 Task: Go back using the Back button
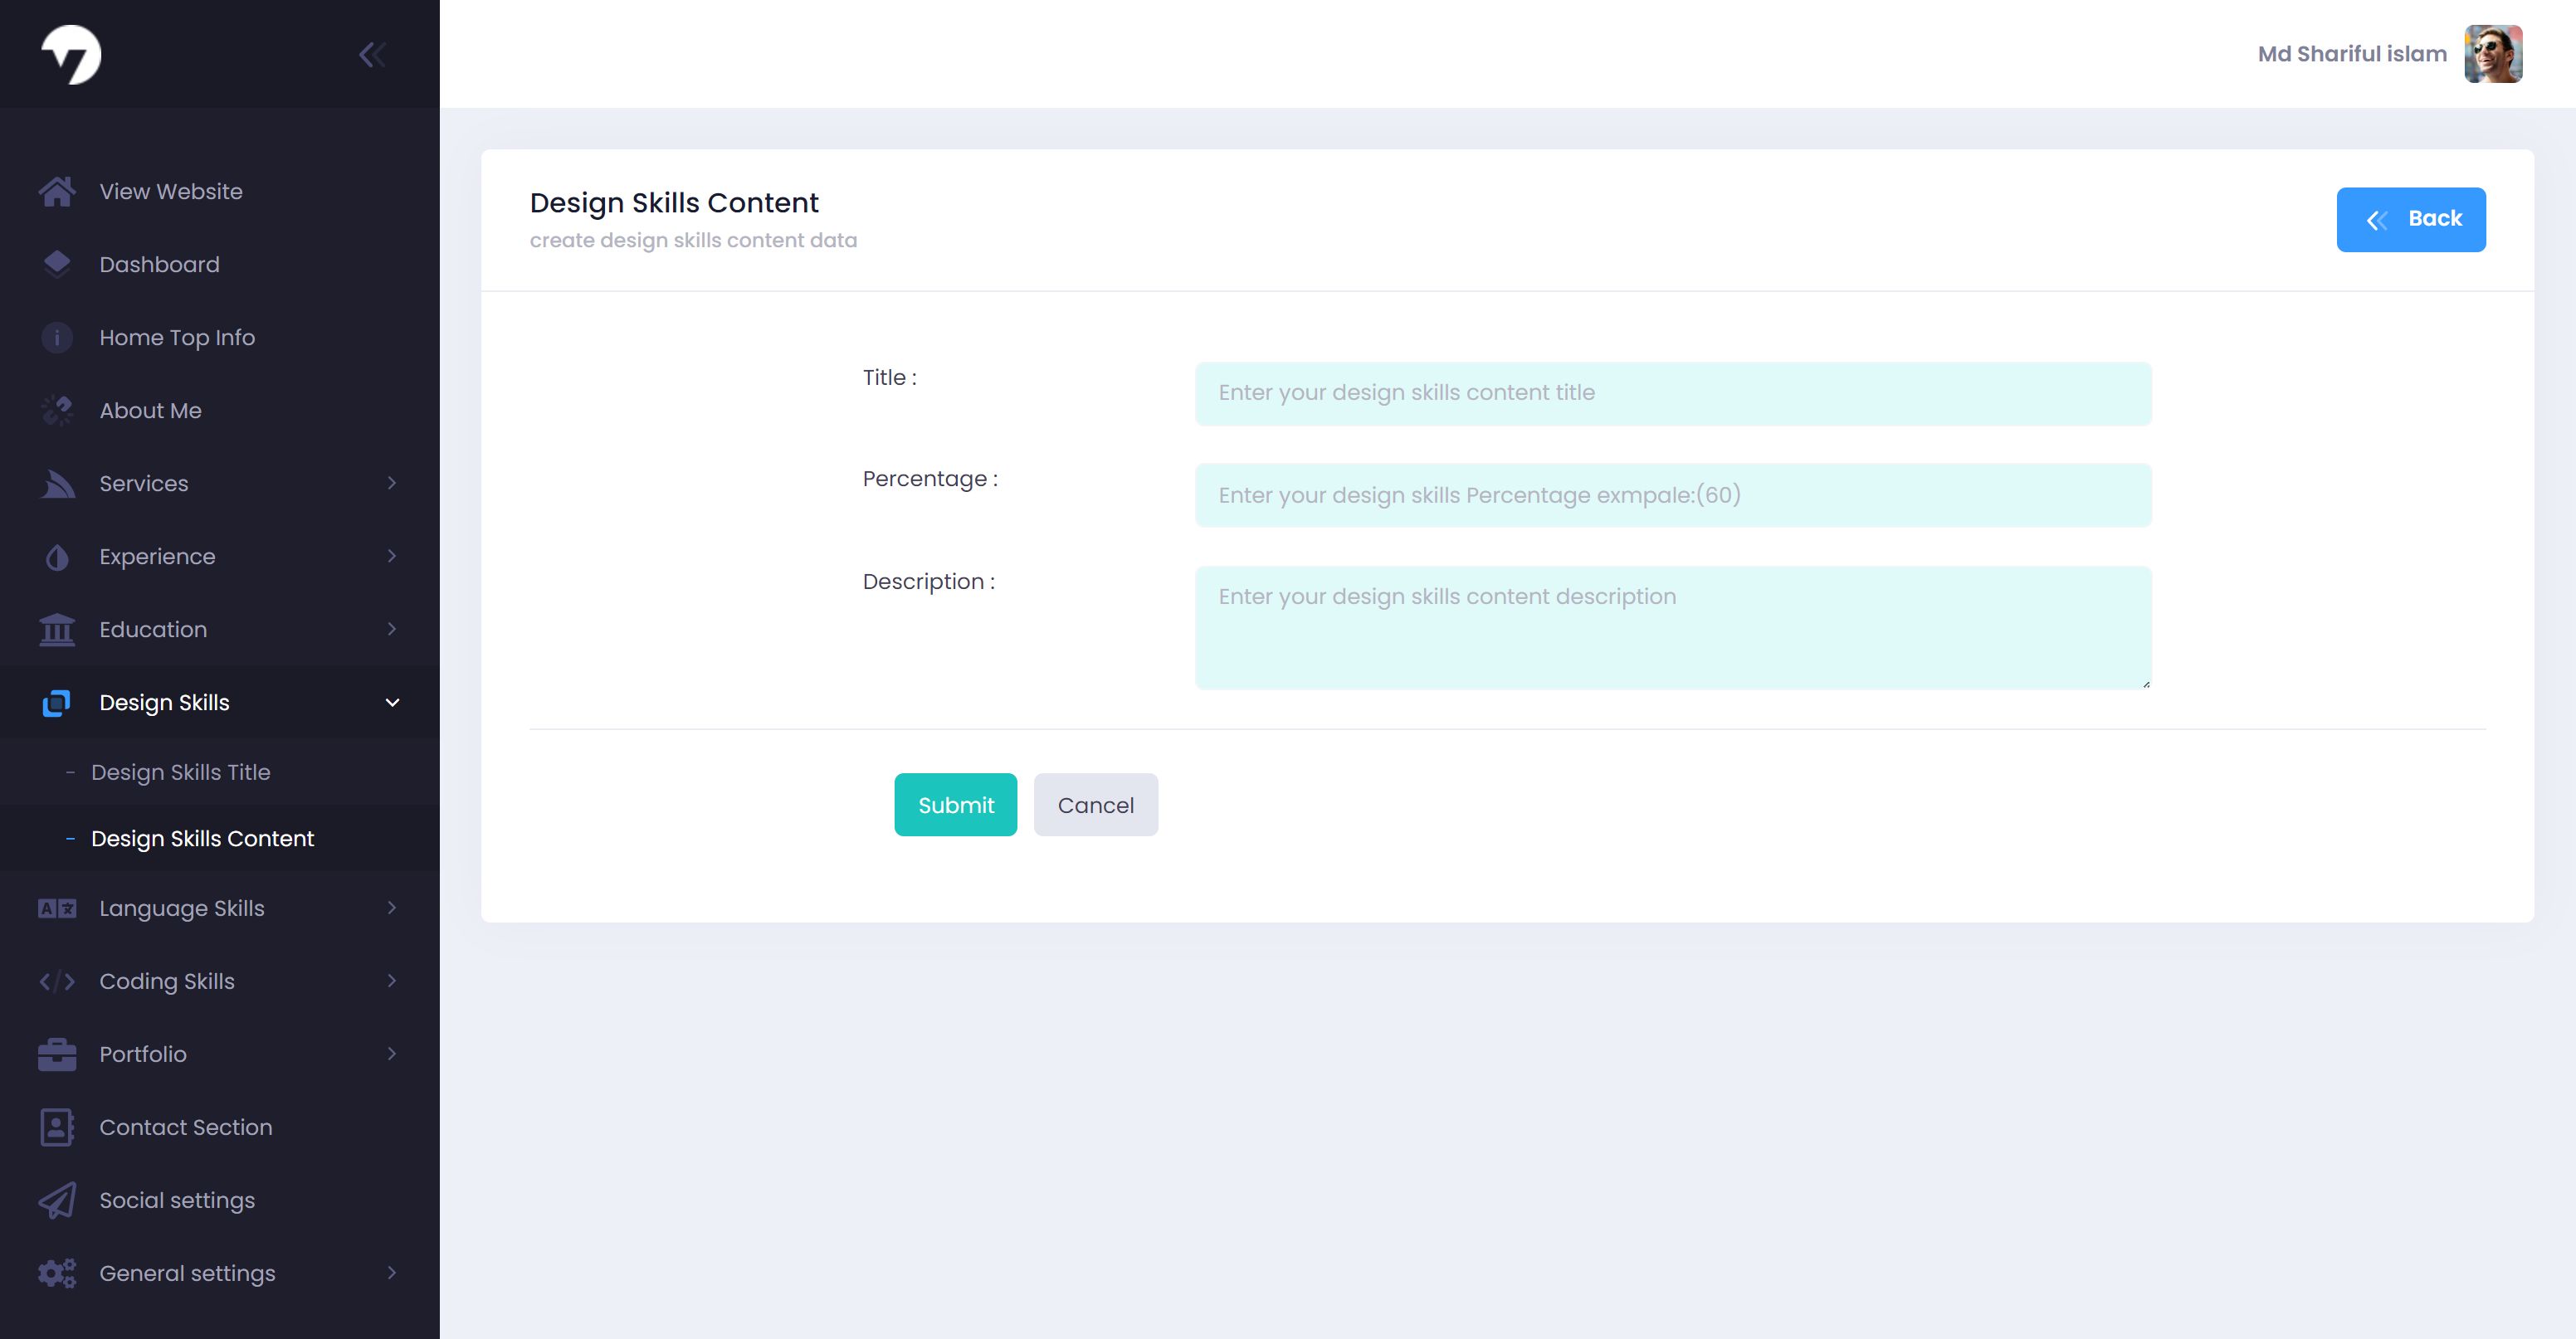click(2410, 219)
